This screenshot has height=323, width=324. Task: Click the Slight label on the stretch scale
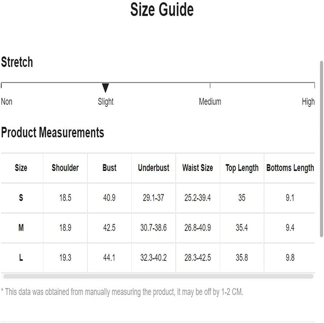(105, 102)
